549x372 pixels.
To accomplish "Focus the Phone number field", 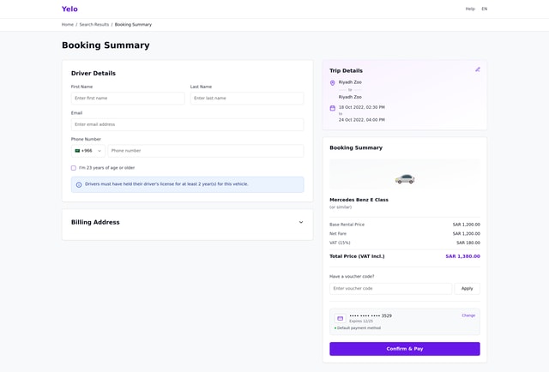I will (x=206, y=151).
